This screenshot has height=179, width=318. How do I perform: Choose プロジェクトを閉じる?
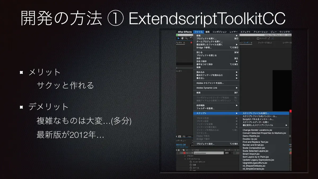(x=216, y=55)
